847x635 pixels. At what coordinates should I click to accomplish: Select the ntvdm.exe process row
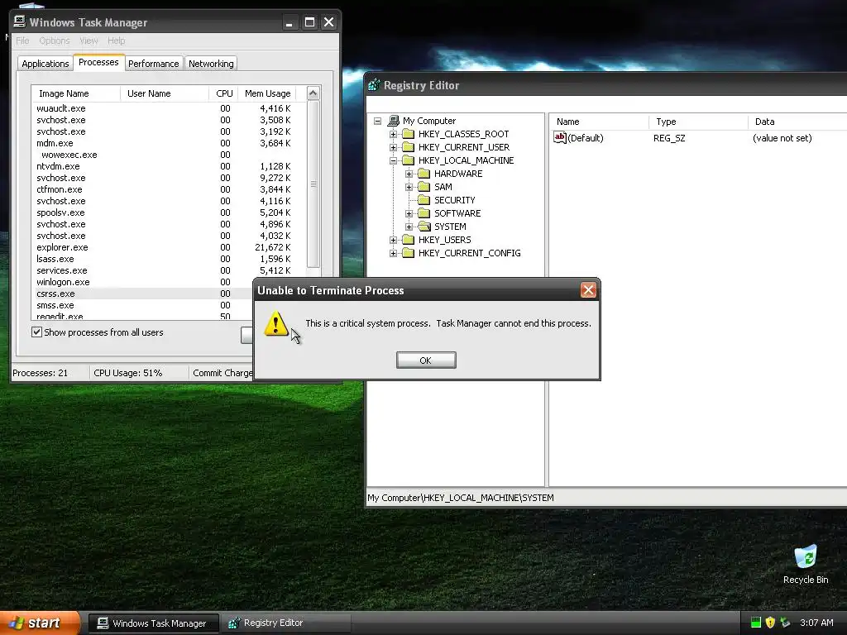[169, 166]
